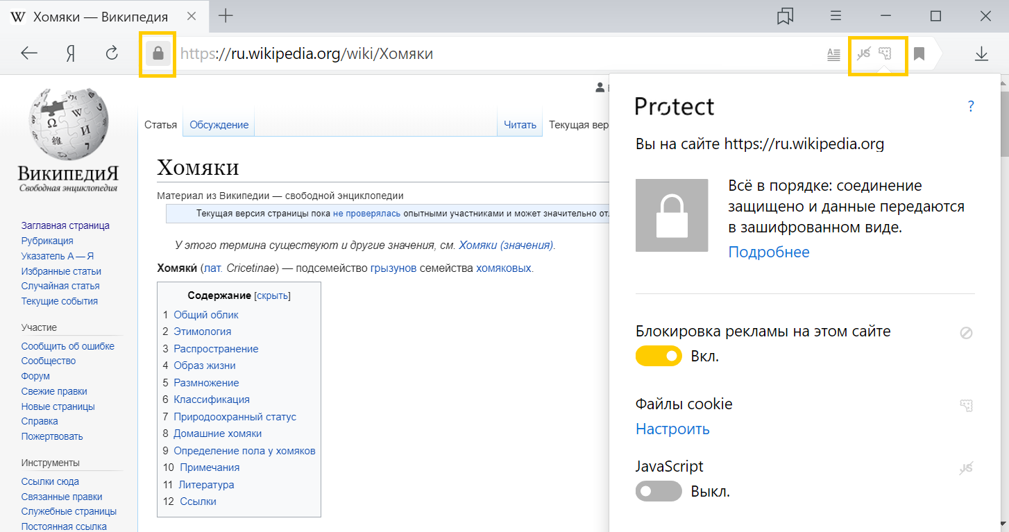The image size is (1009, 532).
Task: Open Рубрикация sidebar link
Action: click(x=47, y=241)
